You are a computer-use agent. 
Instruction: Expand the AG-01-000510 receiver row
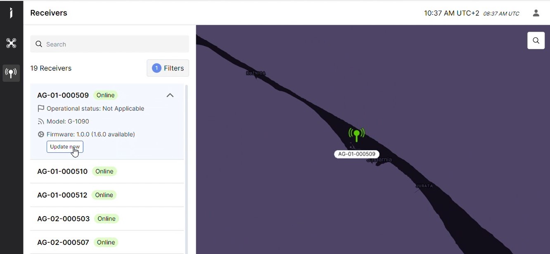click(x=107, y=171)
